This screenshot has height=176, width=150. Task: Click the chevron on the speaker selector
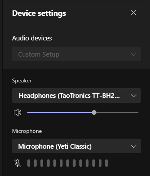[x=133, y=96]
